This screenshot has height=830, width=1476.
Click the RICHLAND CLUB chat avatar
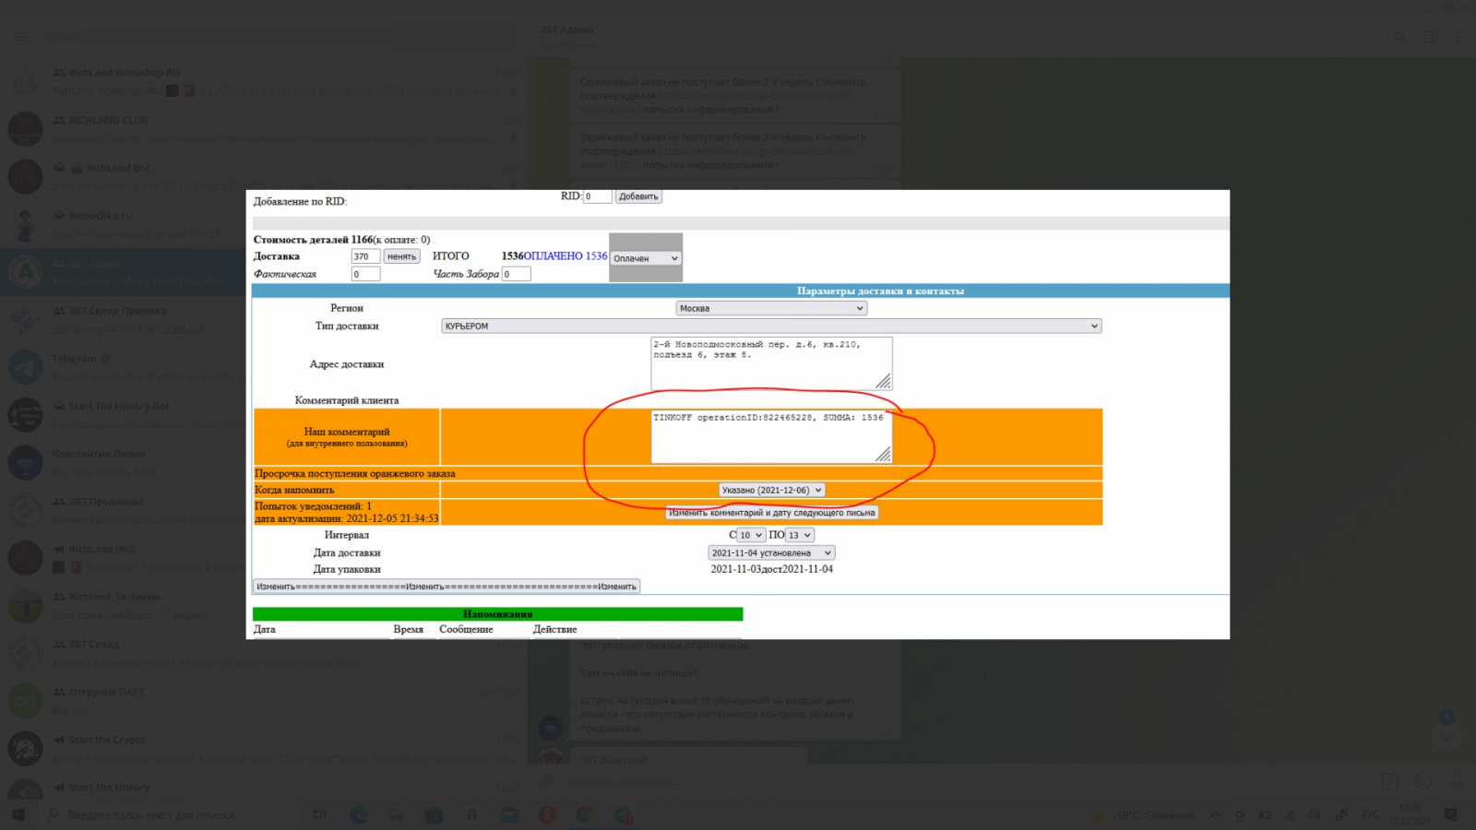[x=25, y=129]
